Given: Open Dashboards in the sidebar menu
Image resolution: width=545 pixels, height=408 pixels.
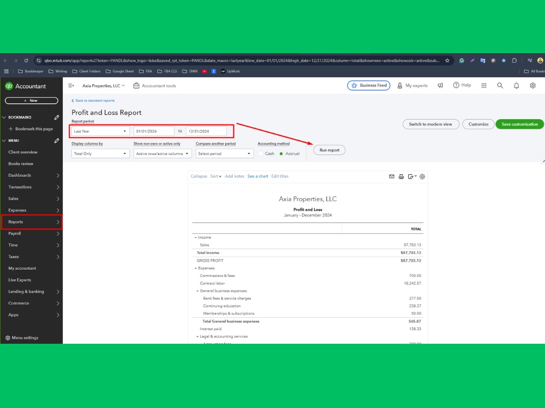Looking at the screenshot, I should 32,175.
